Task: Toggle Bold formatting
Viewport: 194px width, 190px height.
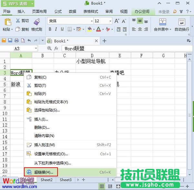Action: (x=50, y=29)
